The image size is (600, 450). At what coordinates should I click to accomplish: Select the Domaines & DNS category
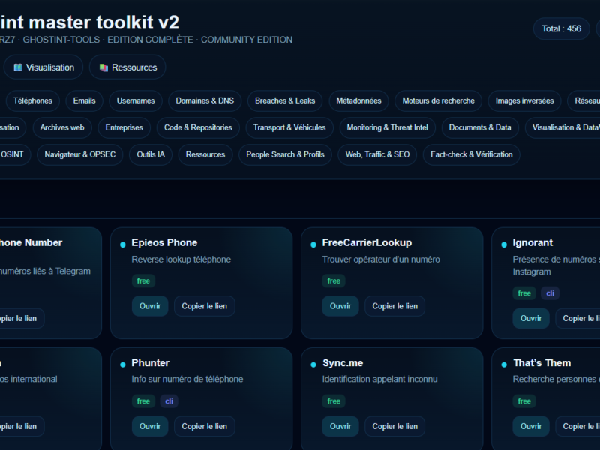[205, 100]
